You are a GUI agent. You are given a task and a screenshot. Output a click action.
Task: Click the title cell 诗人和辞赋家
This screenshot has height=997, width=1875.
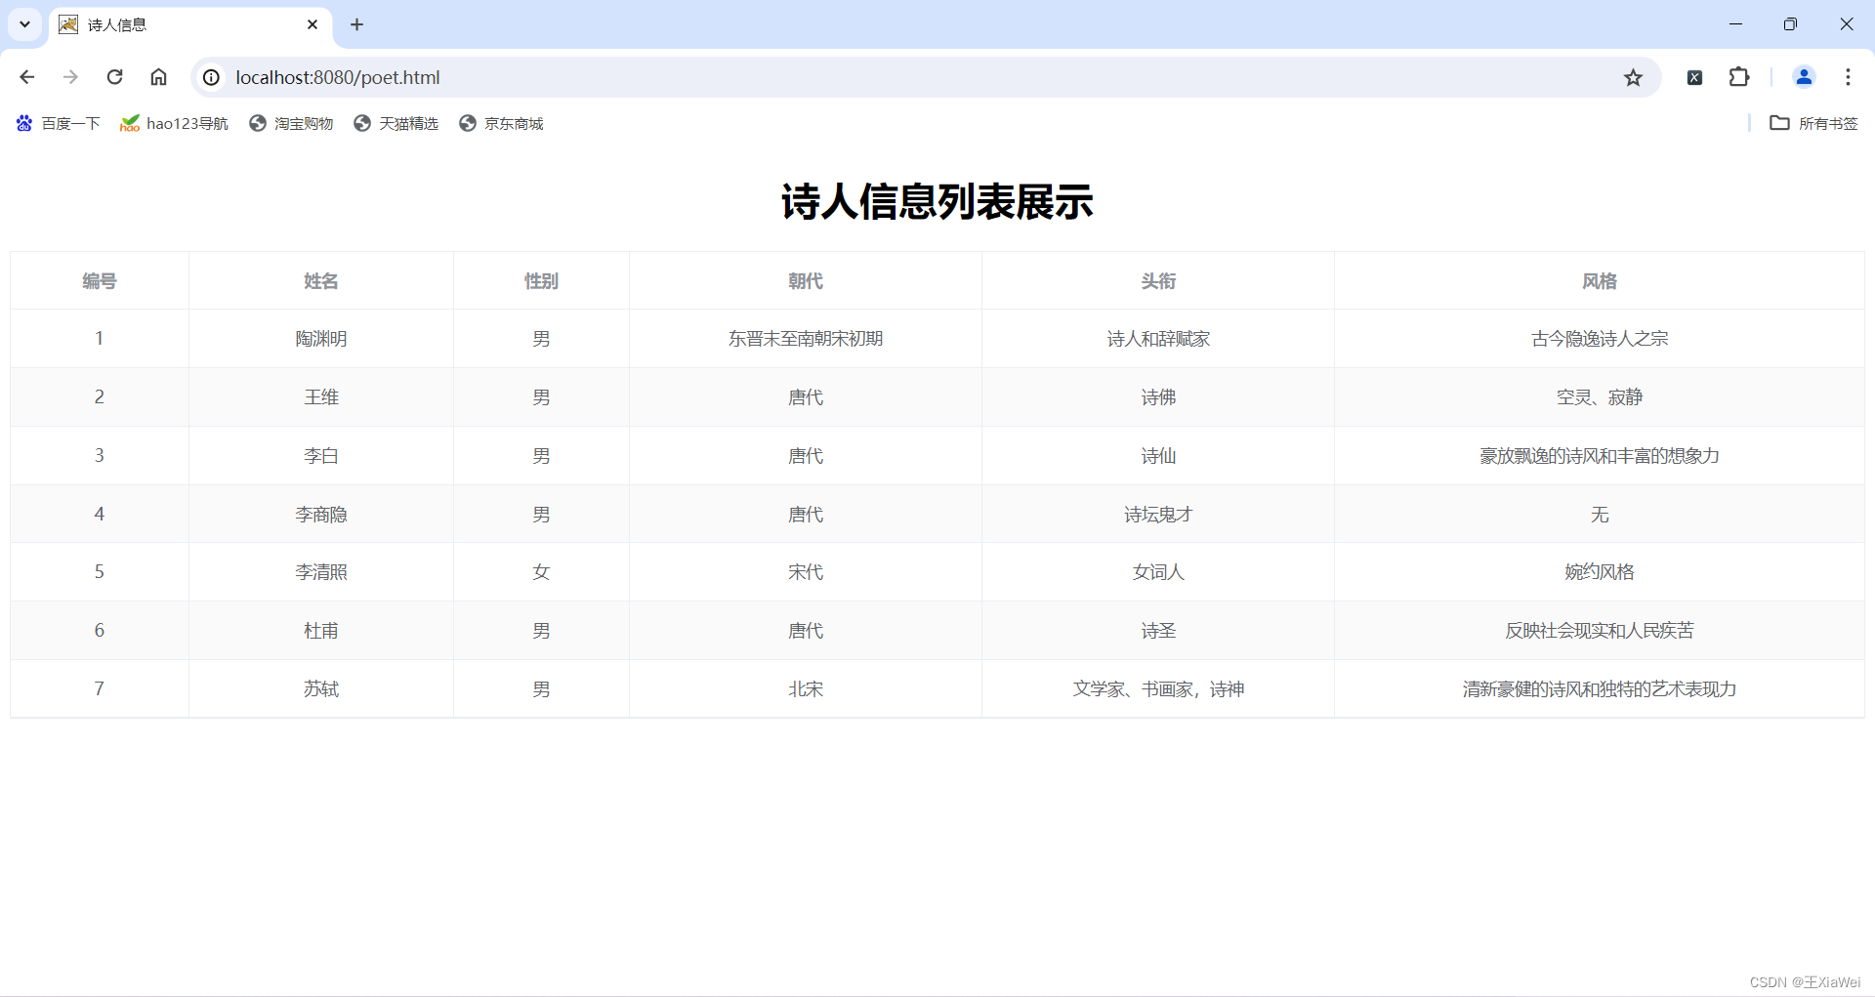pyautogui.click(x=1158, y=339)
